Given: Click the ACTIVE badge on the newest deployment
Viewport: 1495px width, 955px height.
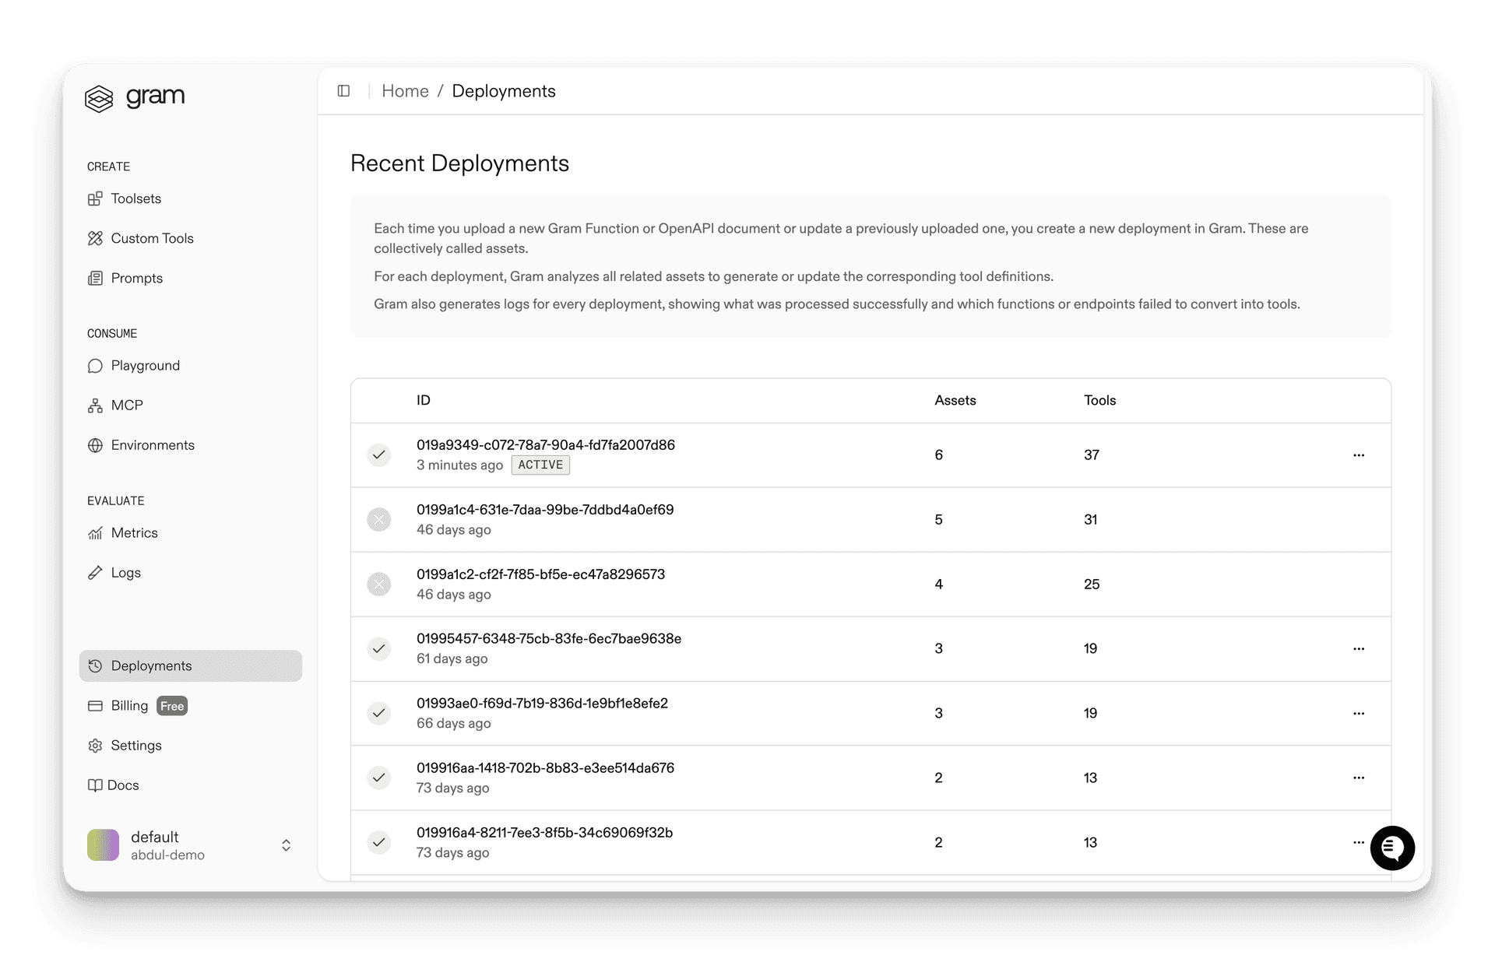Looking at the screenshot, I should (x=540, y=465).
